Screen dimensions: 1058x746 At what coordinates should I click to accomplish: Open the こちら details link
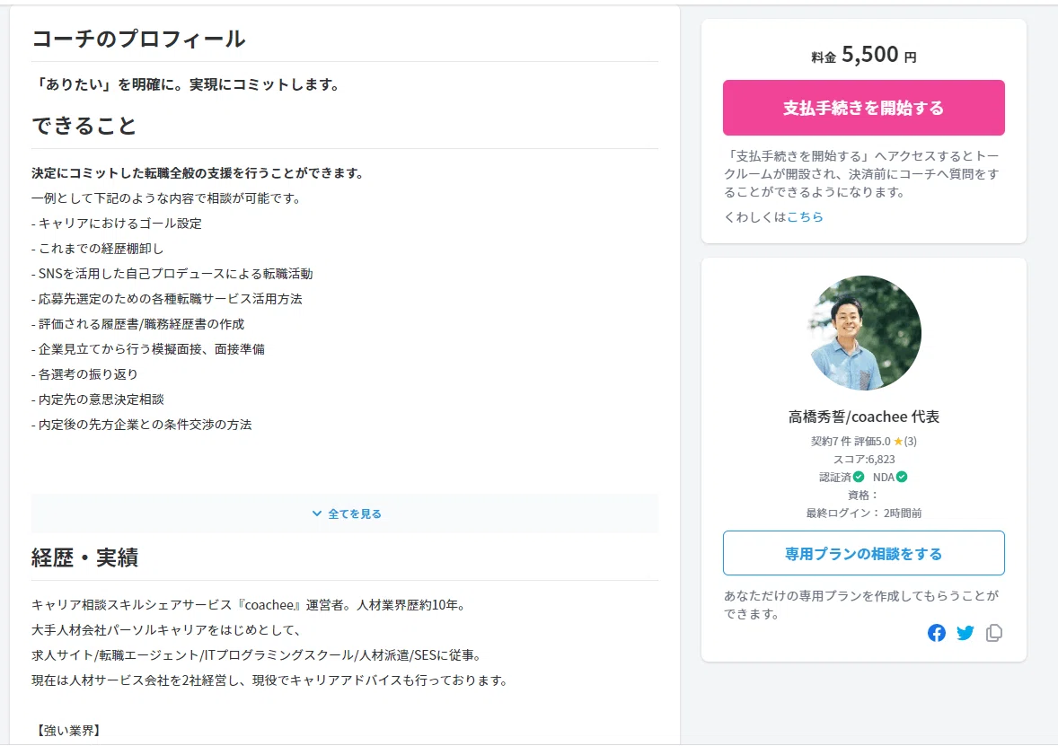[805, 216]
